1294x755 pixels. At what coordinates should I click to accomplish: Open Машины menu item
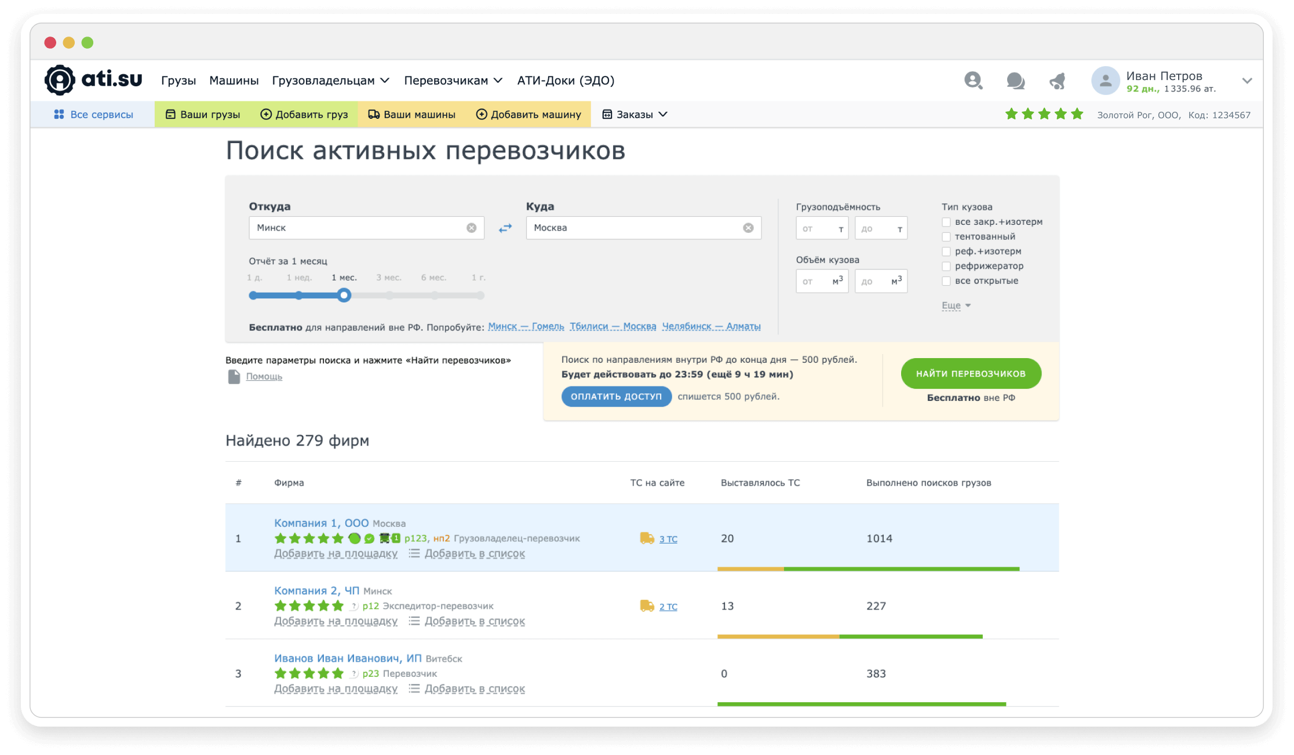[234, 81]
